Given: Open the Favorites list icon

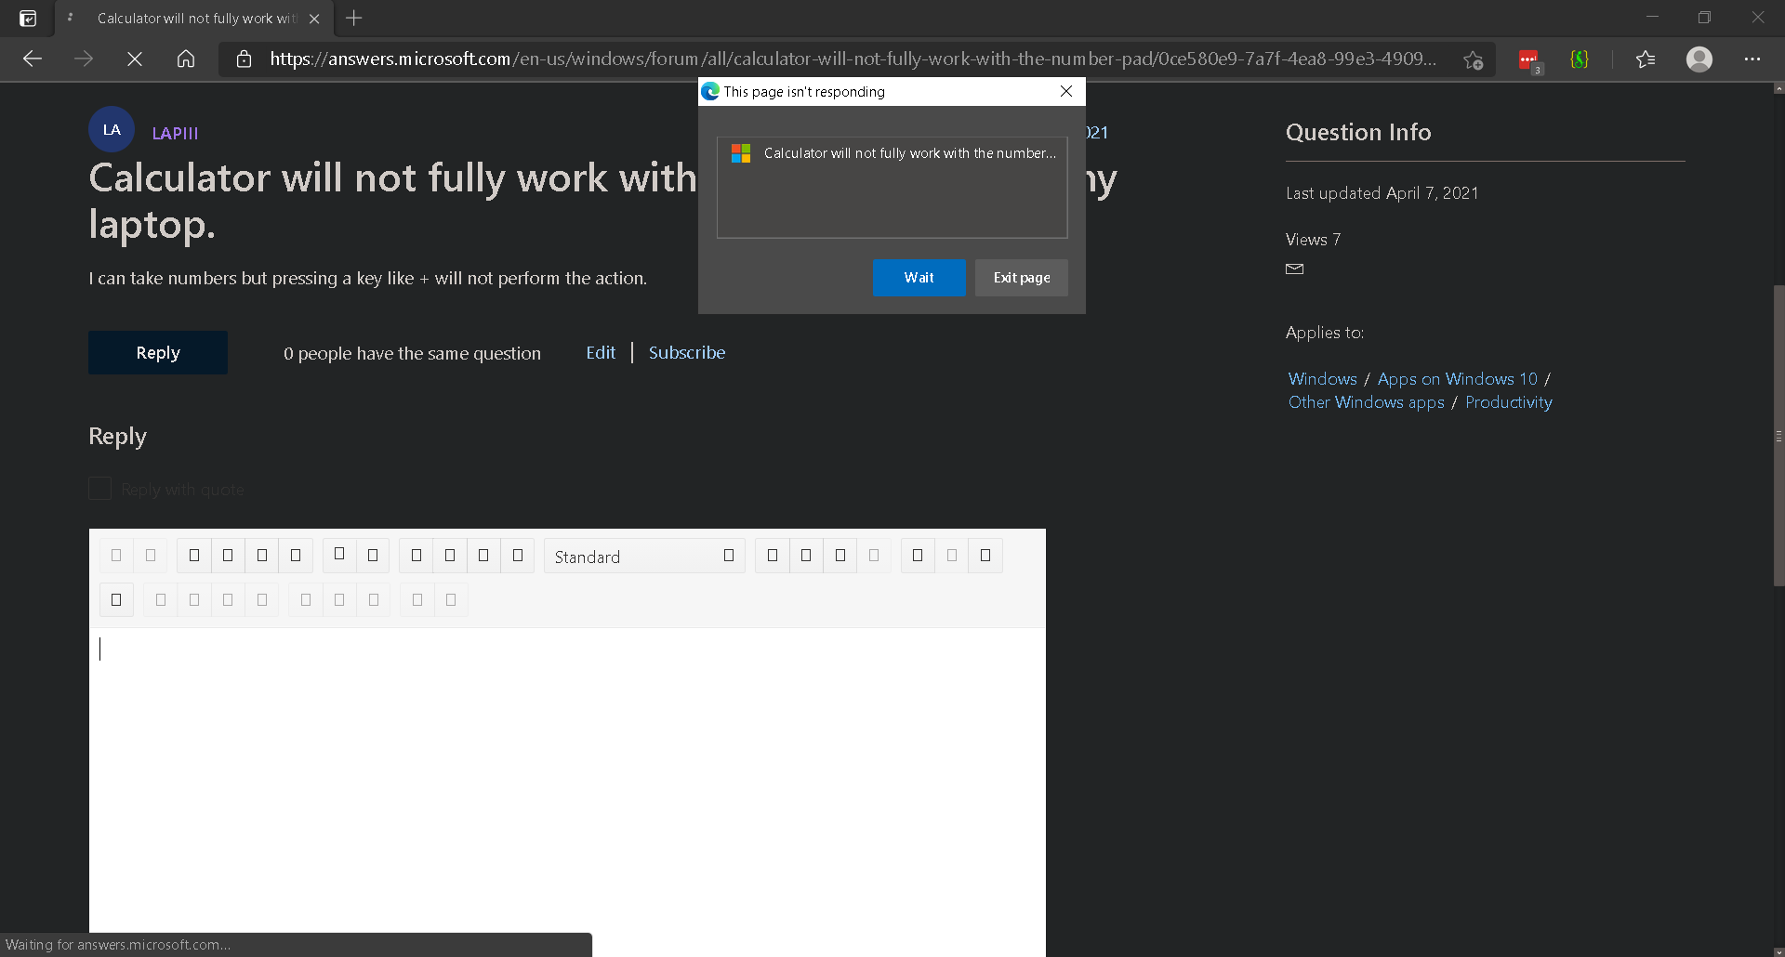Looking at the screenshot, I should point(1646,59).
